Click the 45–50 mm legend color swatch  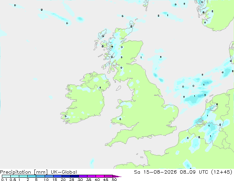pos(109,176)
